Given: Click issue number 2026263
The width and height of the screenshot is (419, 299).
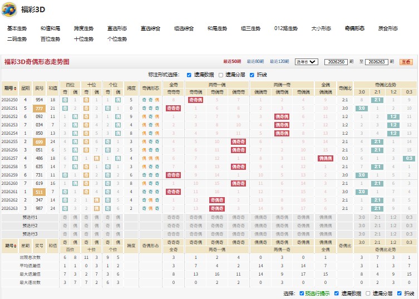Looking at the screenshot, I should 9,208.
